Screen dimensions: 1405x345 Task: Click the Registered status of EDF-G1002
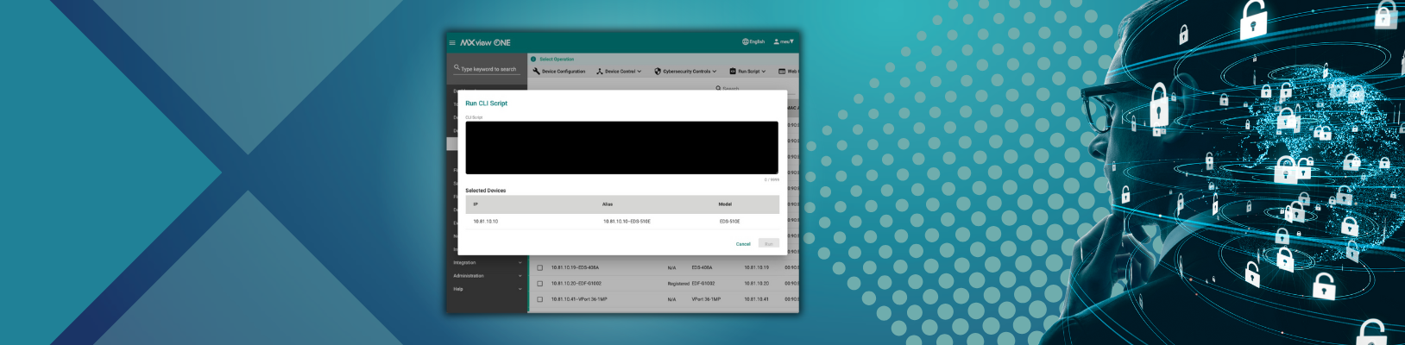[x=678, y=283]
